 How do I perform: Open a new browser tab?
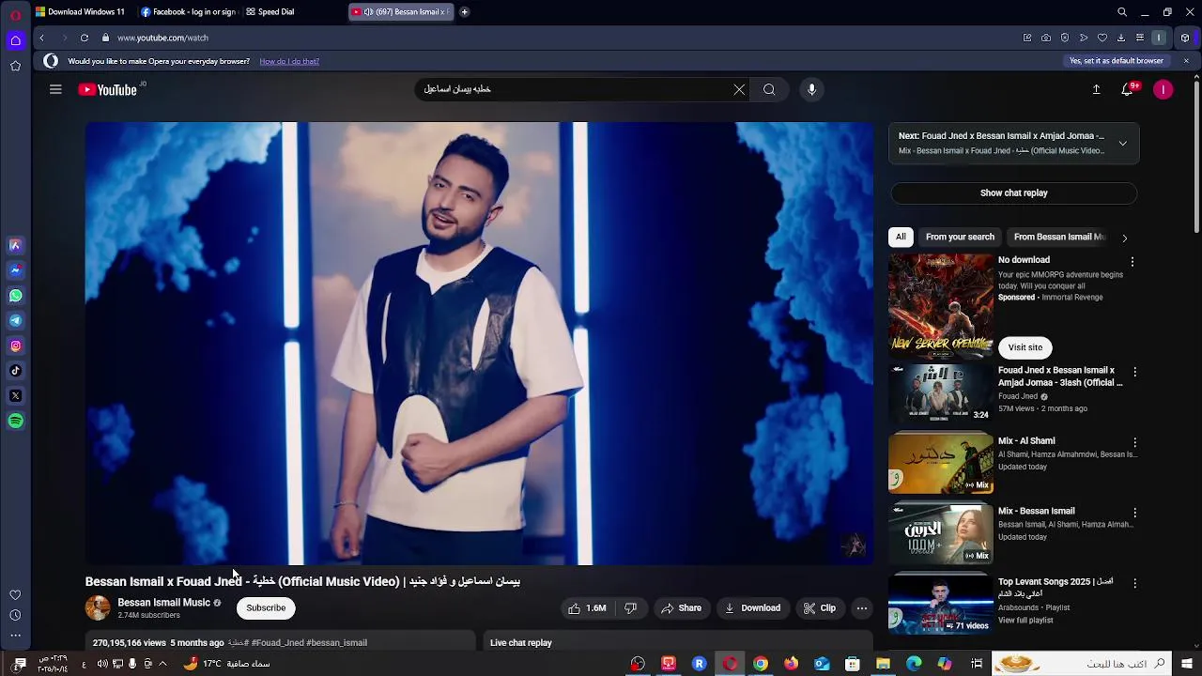(464, 12)
